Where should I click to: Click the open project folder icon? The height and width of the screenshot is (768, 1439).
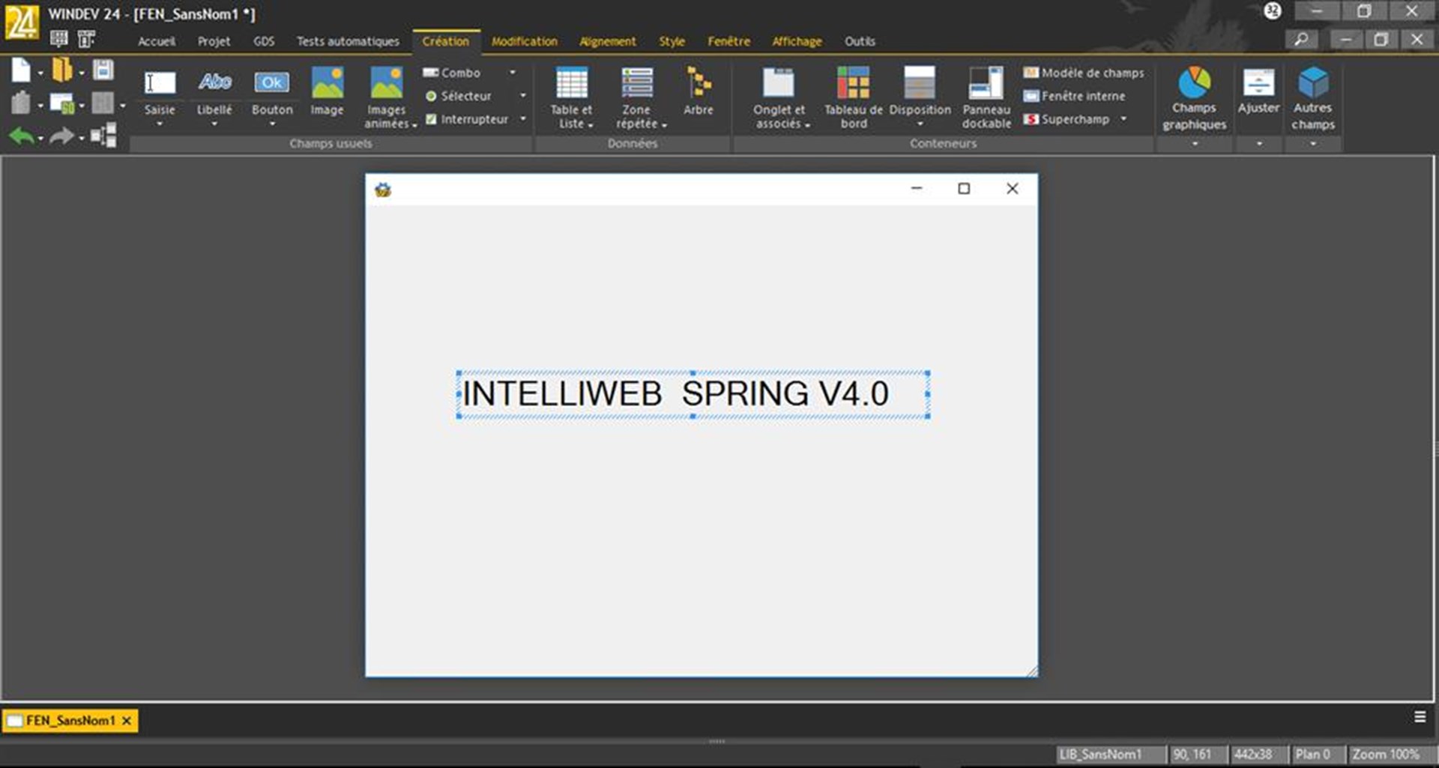pos(62,70)
